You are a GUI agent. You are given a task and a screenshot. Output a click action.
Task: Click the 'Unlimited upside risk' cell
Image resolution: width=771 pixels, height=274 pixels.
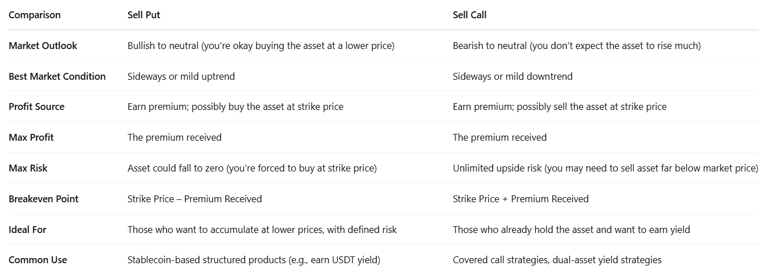coord(605,168)
